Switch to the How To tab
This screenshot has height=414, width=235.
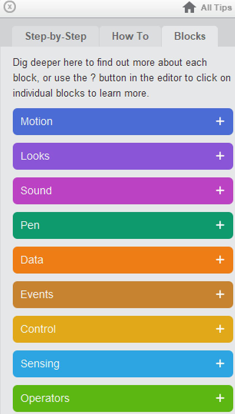(x=130, y=36)
